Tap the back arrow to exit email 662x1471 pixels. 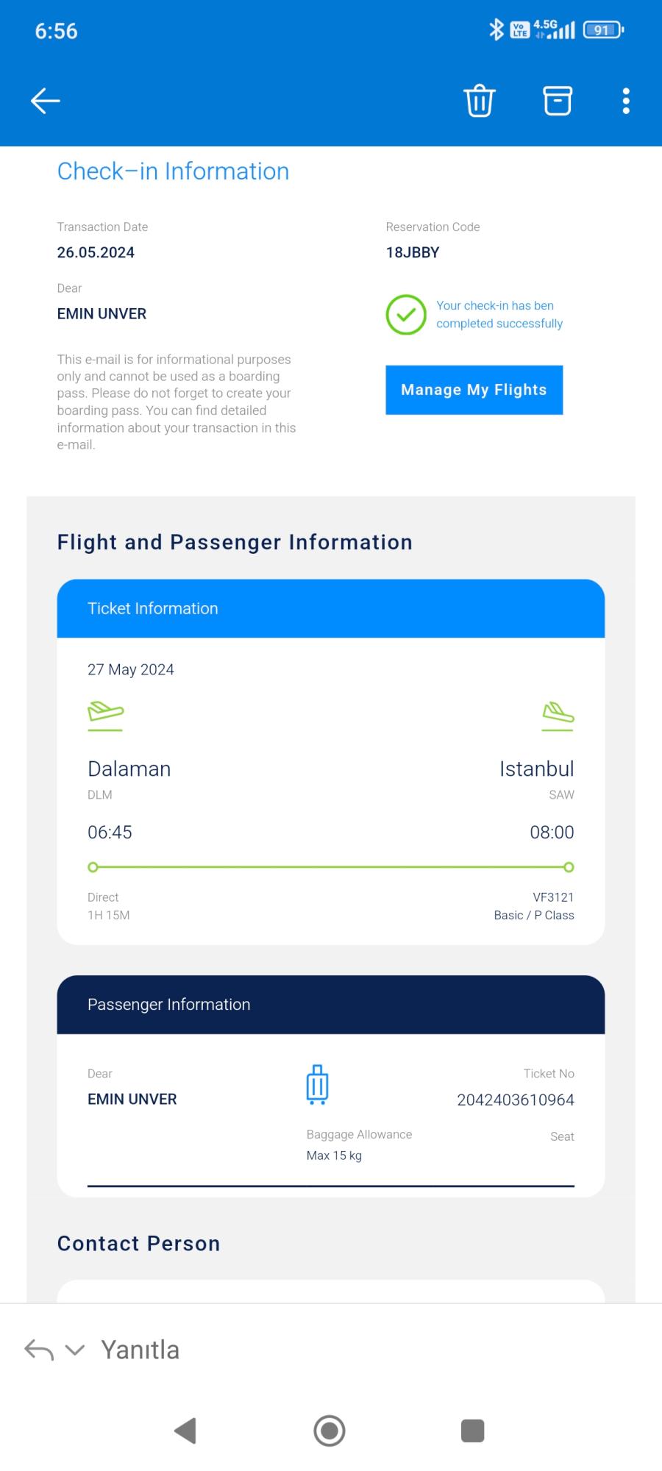[x=45, y=101]
